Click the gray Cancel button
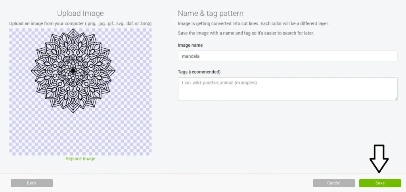 [334, 183]
